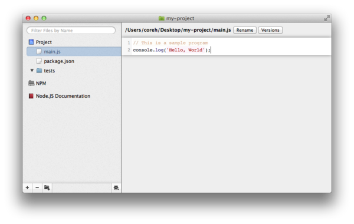Click the red Node.JS Documentation book icon
This screenshot has width=354, height=224.
pyautogui.click(x=31, y=96)
